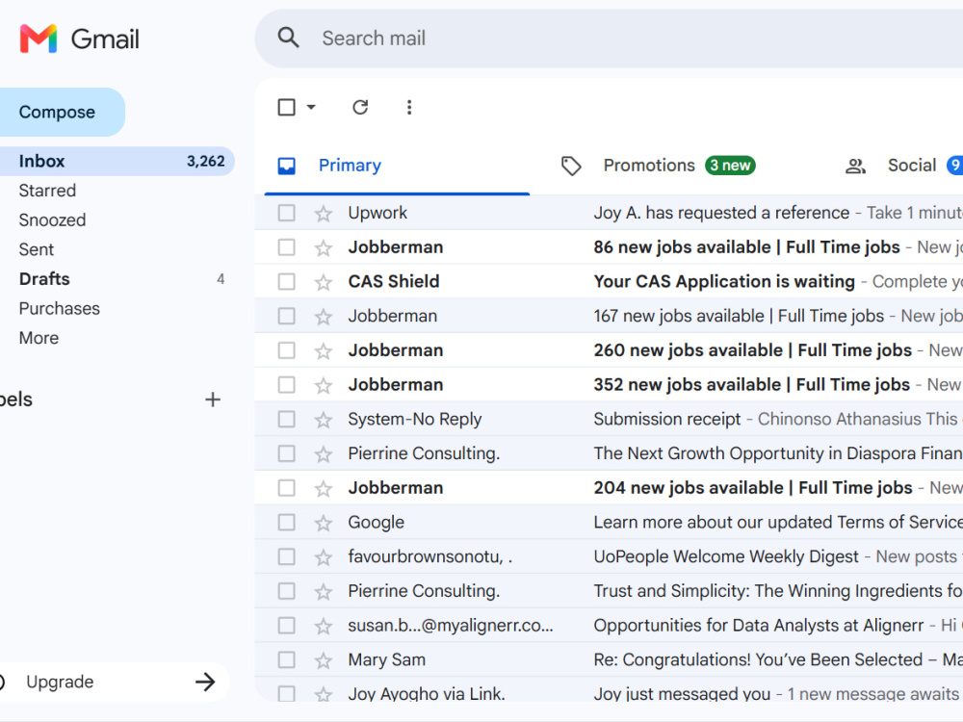Check the Google email checkbox
The image size is (963, 722).
click(286, 523)
